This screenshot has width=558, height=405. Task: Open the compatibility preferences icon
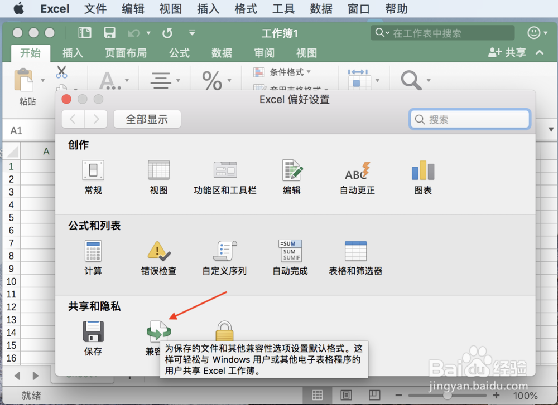[x=158, y=331]
